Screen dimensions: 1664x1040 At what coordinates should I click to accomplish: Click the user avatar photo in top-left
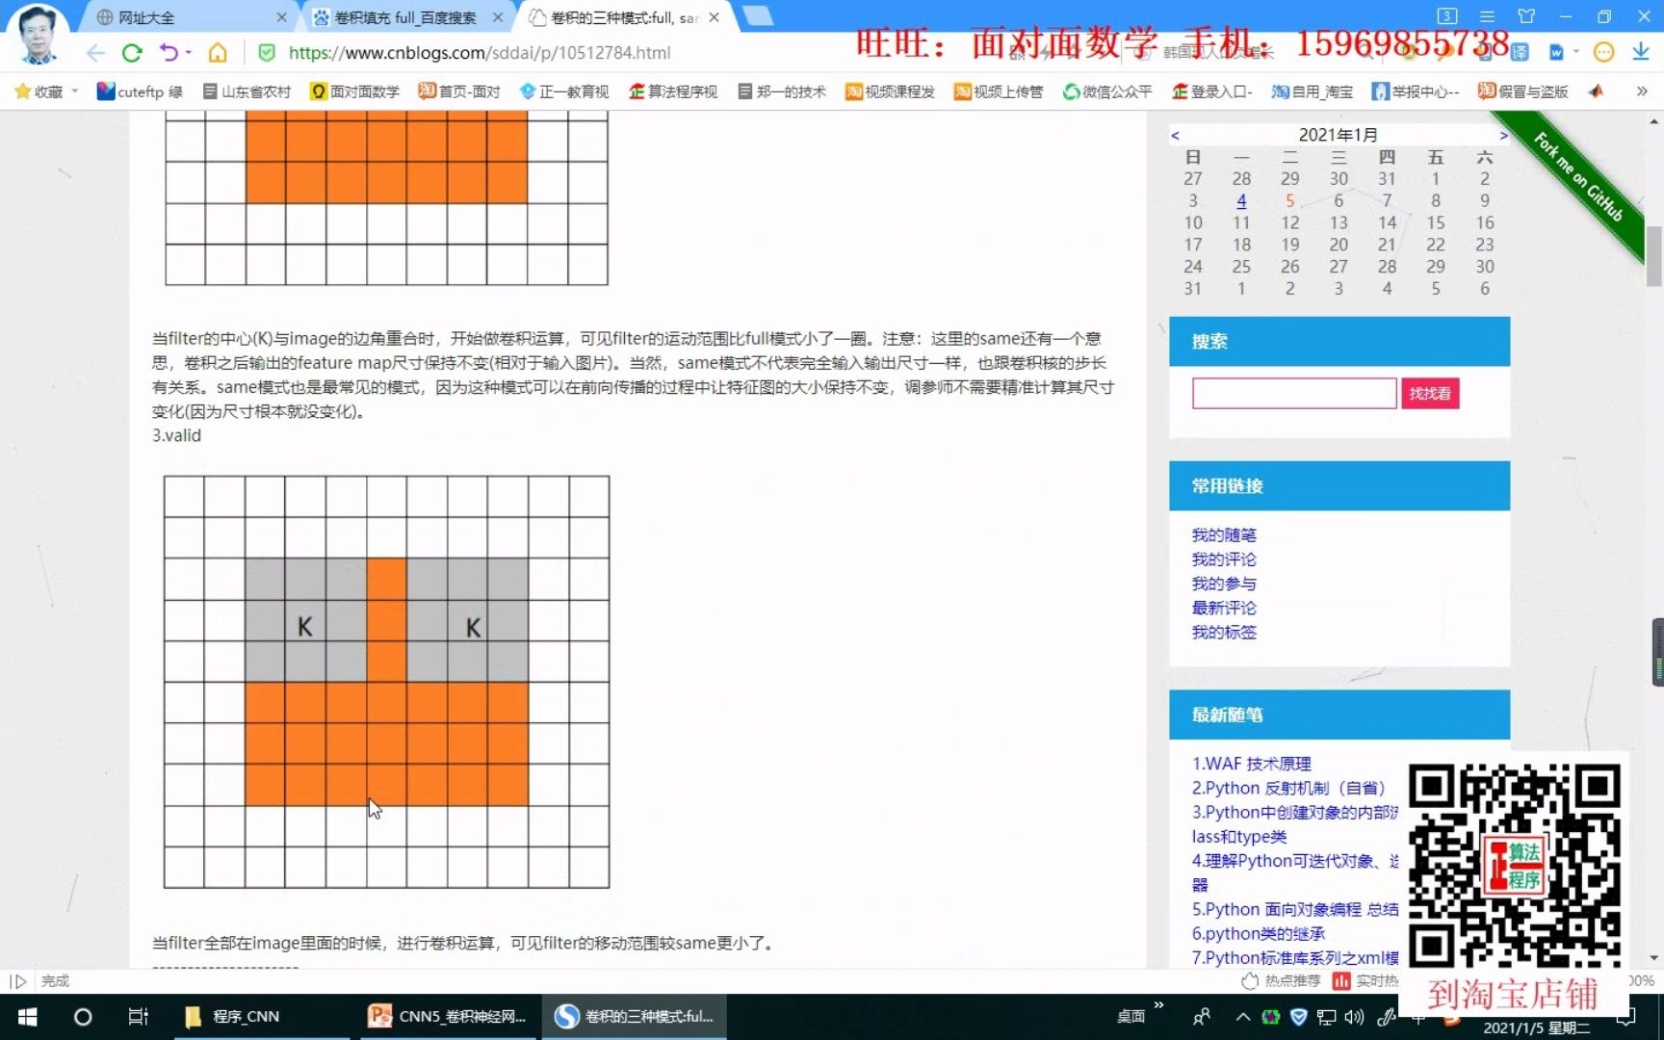(x=38, y=33)
